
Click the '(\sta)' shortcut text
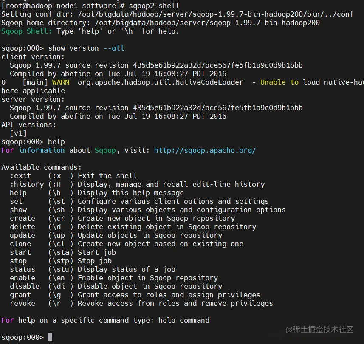pyautogui.click(x=61, y=253)
